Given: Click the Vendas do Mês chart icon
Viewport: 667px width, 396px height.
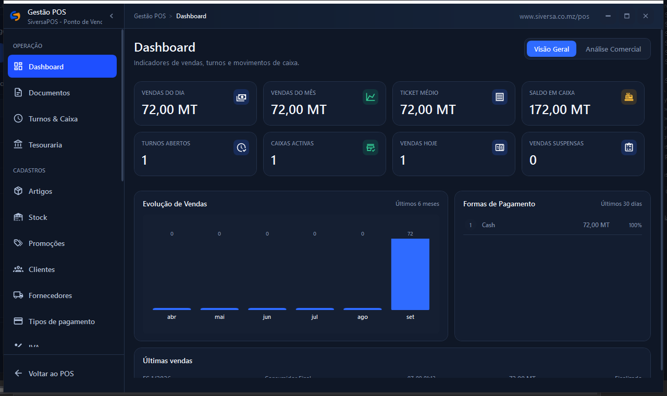Looking at the screenshot, I should coord(370,97).
